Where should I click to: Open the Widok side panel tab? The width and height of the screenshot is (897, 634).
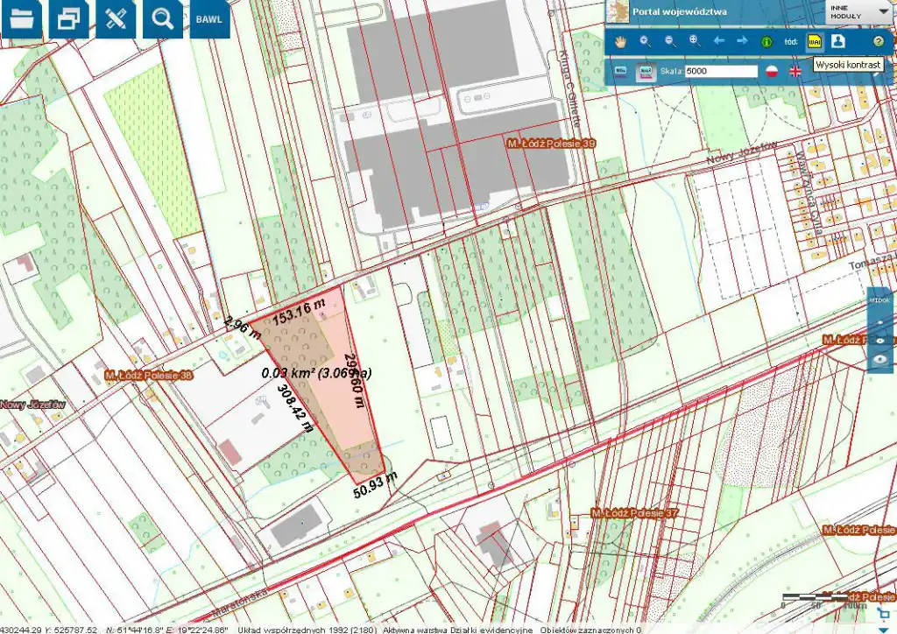pos(879,299)
